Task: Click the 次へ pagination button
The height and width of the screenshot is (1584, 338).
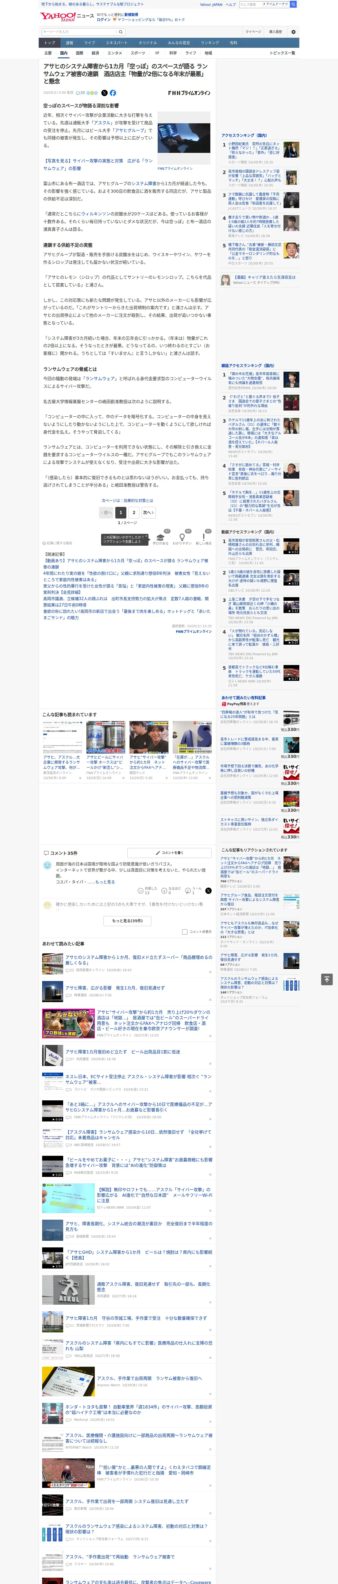Action: [148, 512]
